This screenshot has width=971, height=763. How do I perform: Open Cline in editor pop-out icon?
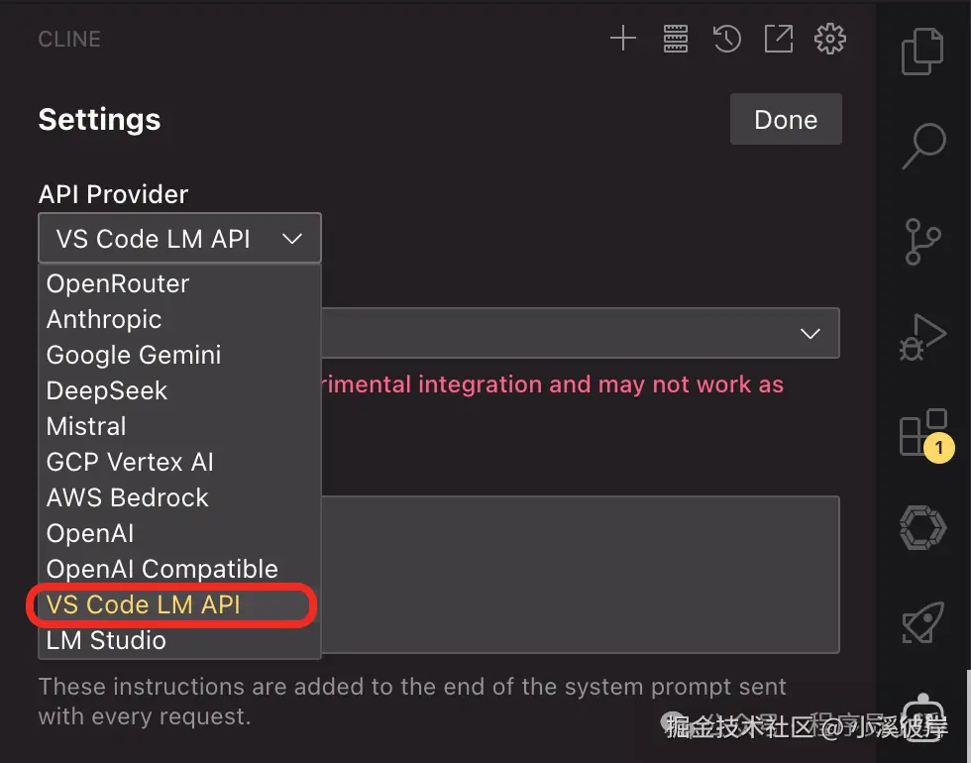779,40
